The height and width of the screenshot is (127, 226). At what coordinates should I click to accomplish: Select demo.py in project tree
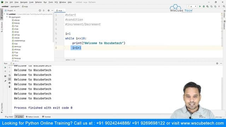17,47
